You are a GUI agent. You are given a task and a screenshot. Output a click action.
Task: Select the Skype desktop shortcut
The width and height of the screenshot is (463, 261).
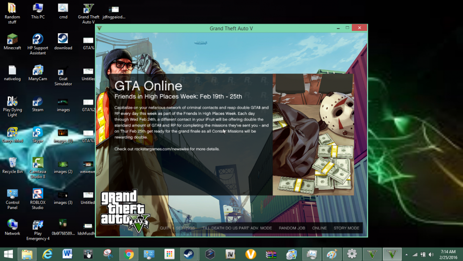(x=38, y=135)
